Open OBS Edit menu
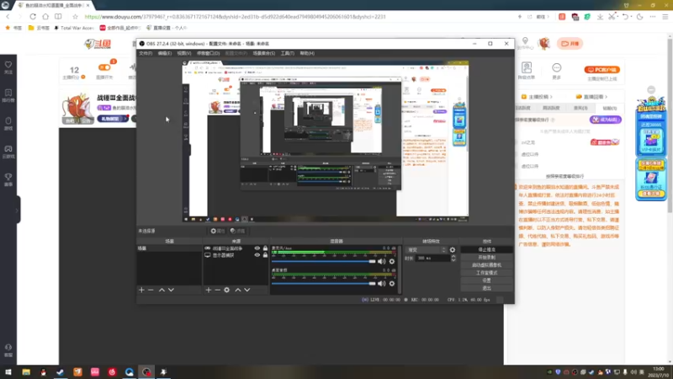 [164, 53]
